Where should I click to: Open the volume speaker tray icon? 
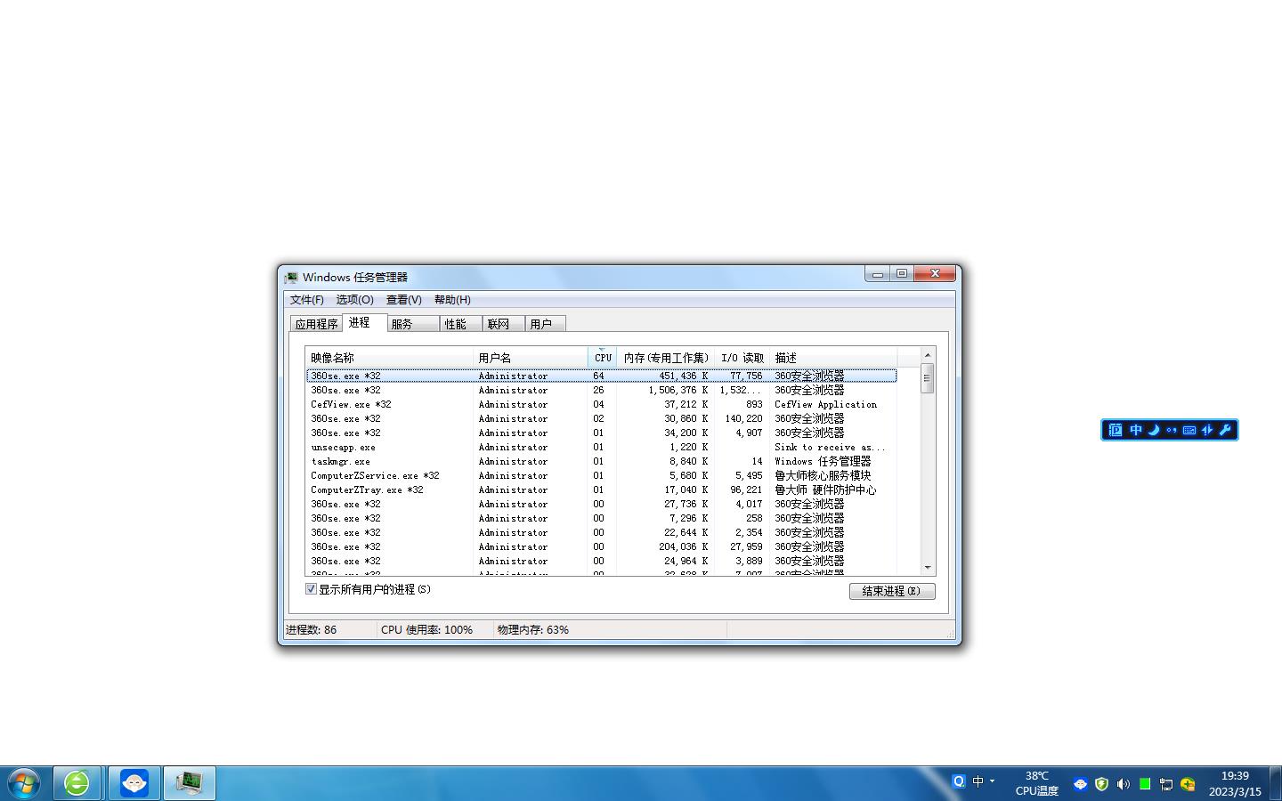point(1123,784)
